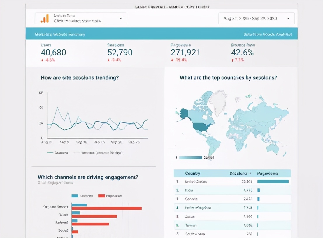Click the Sep 10 axis label on line chart
Viewport: 323px width, 238px height.
(x=82, y=142)
